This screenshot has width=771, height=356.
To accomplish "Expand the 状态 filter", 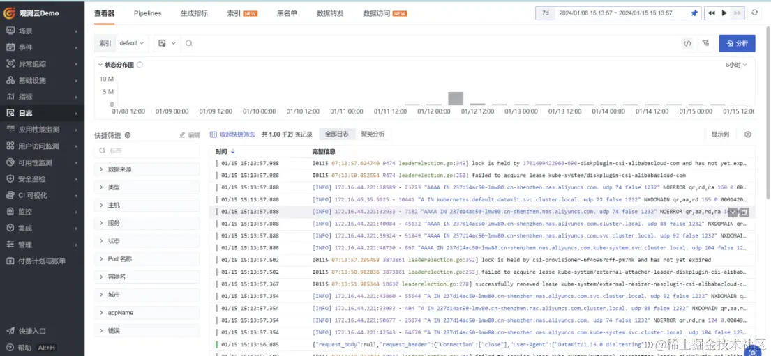I will (147, 241).
